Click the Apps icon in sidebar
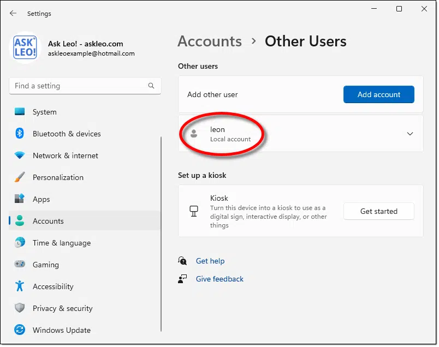This screenshot has width=439, height=347. 20,199
